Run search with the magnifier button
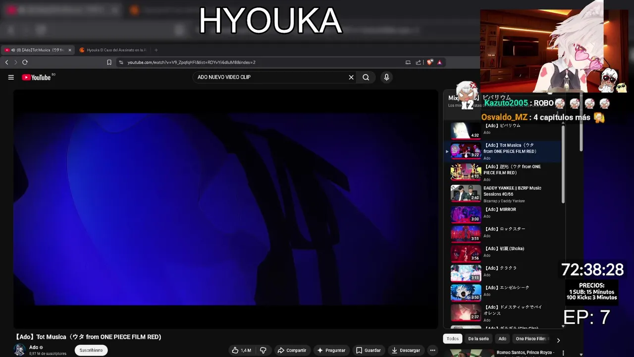This screenshot has height=357, width=634. click(366, 77)
